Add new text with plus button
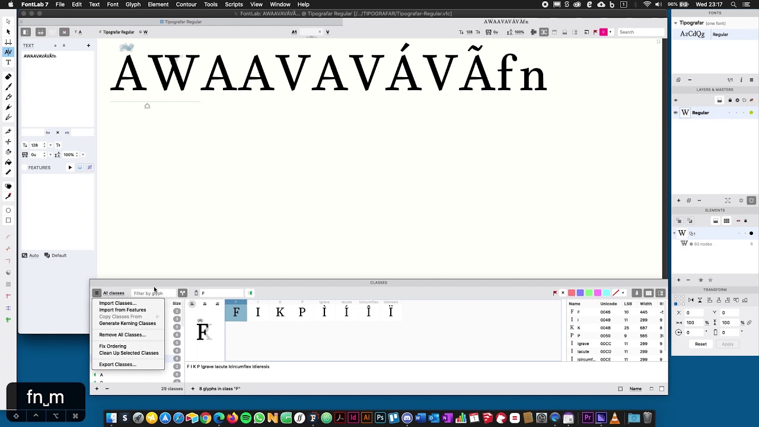Screen dimensions: 759x427 click(x=88, y=45)
